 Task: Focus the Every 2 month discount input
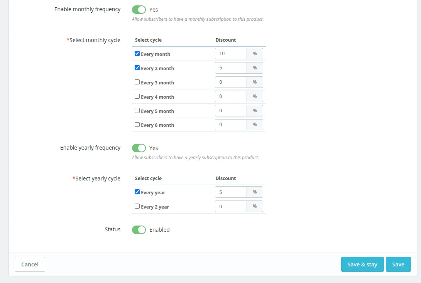click(x=231, y=68)
